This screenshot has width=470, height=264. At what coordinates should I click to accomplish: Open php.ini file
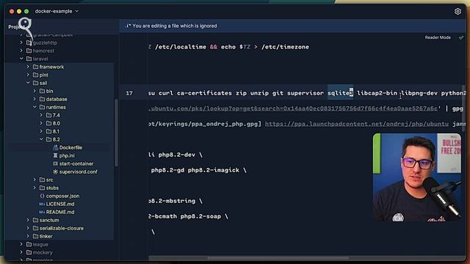[x=67, y=155]
